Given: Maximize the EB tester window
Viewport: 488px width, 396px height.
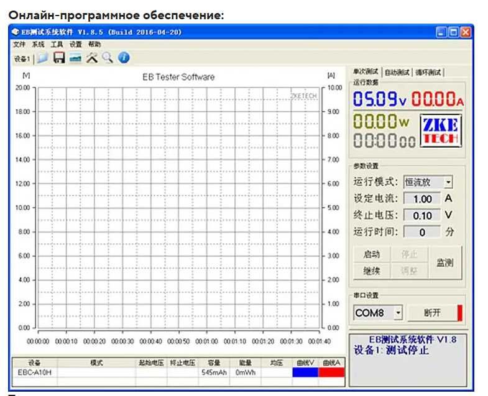Looking at the screenshot, I should tap(453, 32).
